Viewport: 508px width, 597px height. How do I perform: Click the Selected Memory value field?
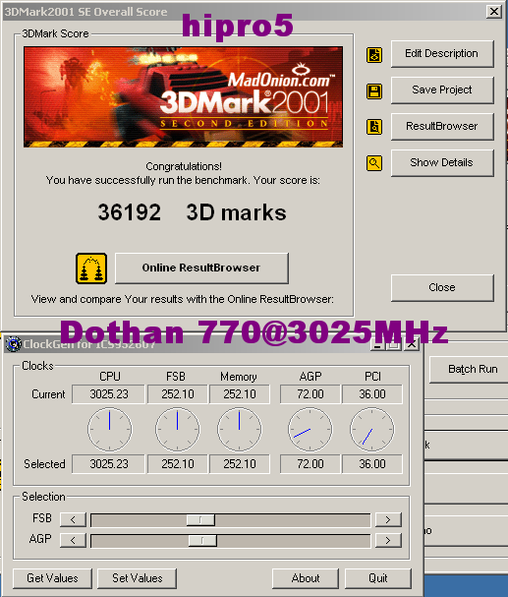[240, 464]
